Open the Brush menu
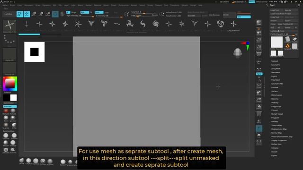The width and height of the screenshot is (303, 170). (12, 5)
